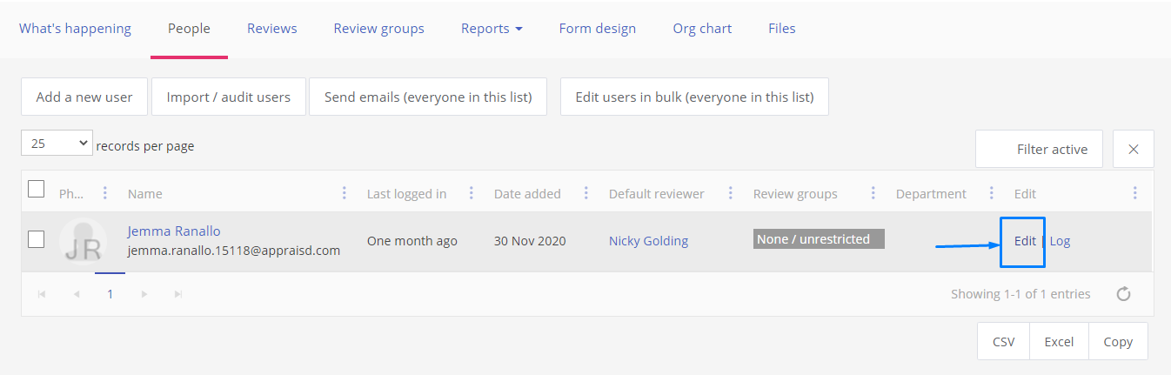
Task: Go to the Org chart tab
Action: click(x=702, y=29)
